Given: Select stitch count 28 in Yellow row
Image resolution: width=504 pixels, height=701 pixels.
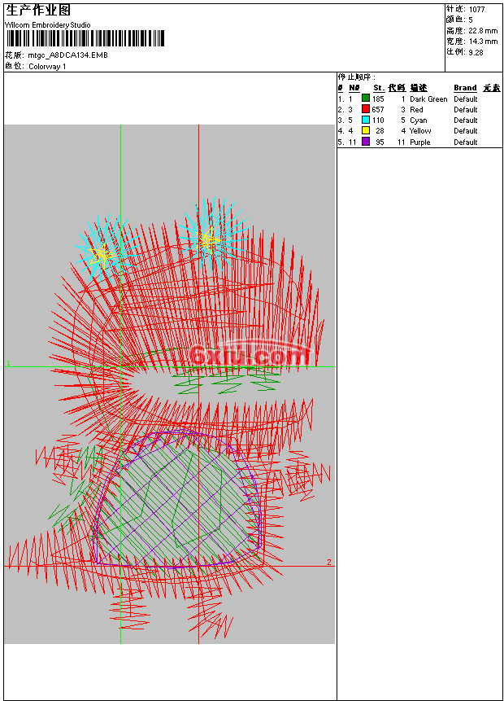Looking at the screenshot, I should 380,131.
